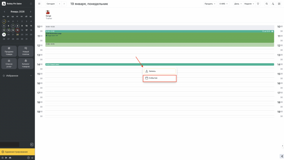Open the help question mark icon
This screenshot has width=284, height=160.
point(28,158)
